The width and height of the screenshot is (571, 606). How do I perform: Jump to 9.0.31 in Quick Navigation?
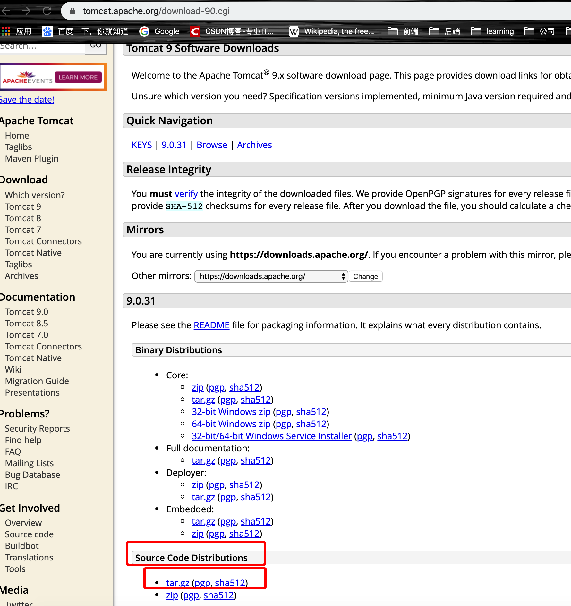coord(174,145)
